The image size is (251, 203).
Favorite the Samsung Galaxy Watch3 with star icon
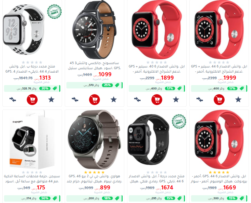[x=114, y=100]
